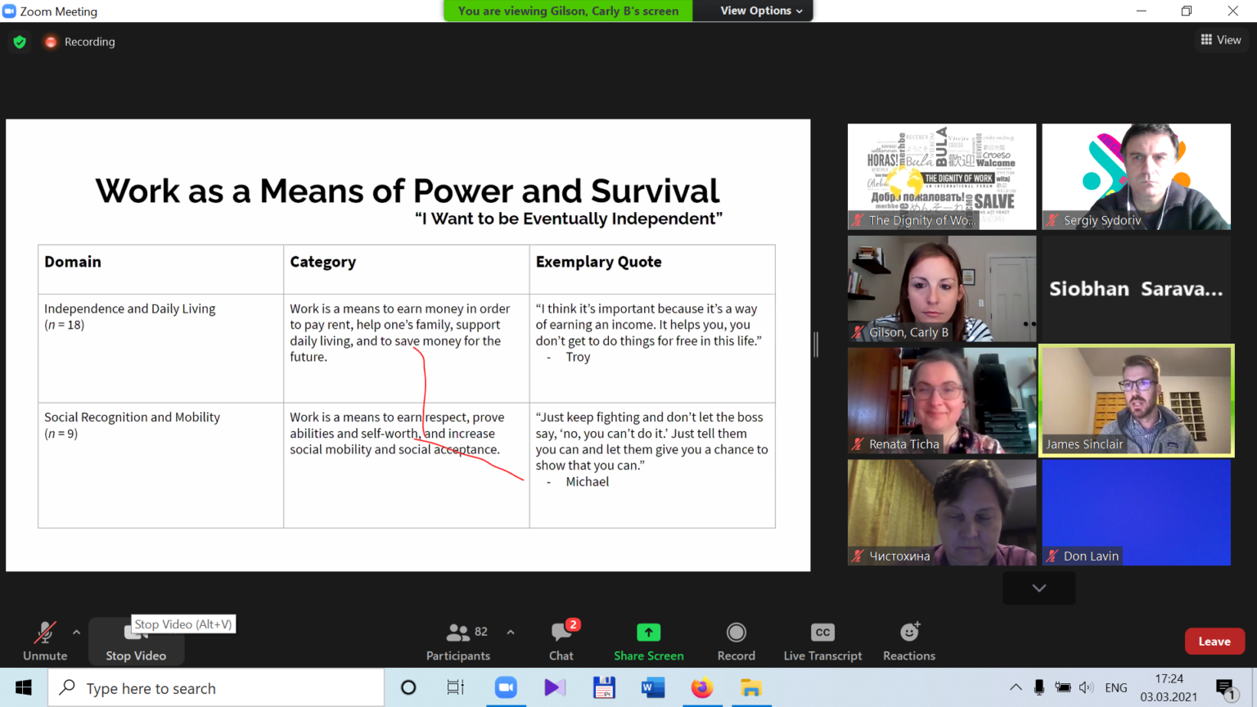1257x707 pixels.
Task: Start recording with Record button
Action: point(737,641)
